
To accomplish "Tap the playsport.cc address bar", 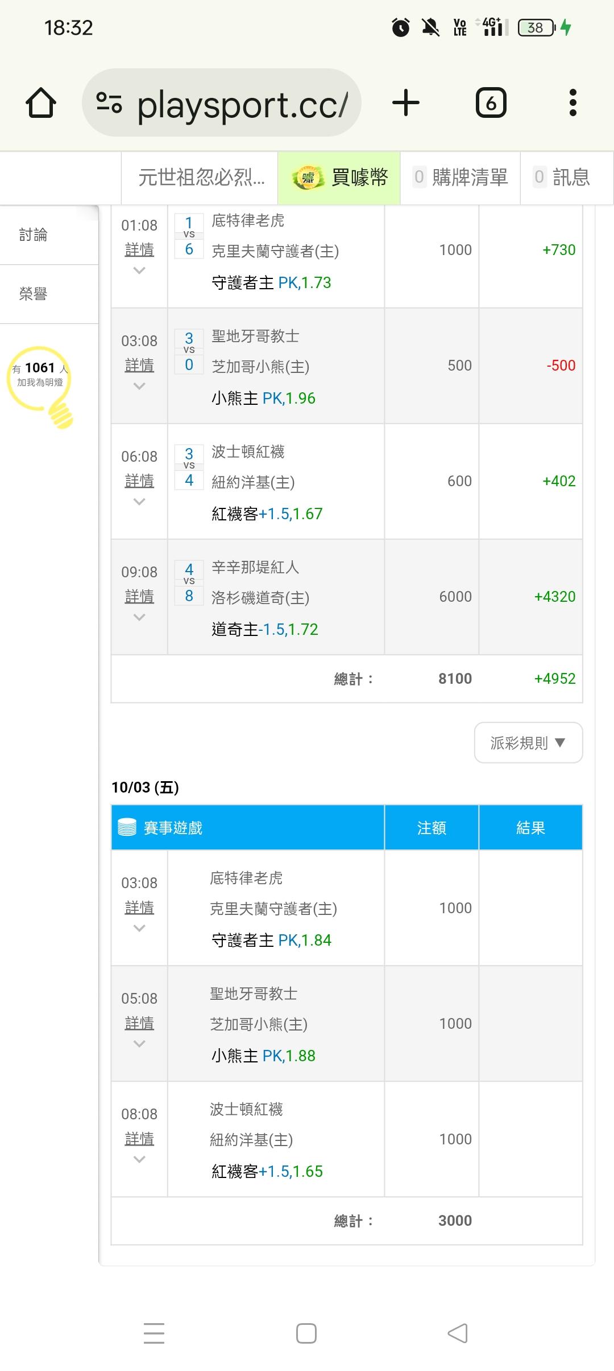I will pyautogui.click(x=242, y=104).
